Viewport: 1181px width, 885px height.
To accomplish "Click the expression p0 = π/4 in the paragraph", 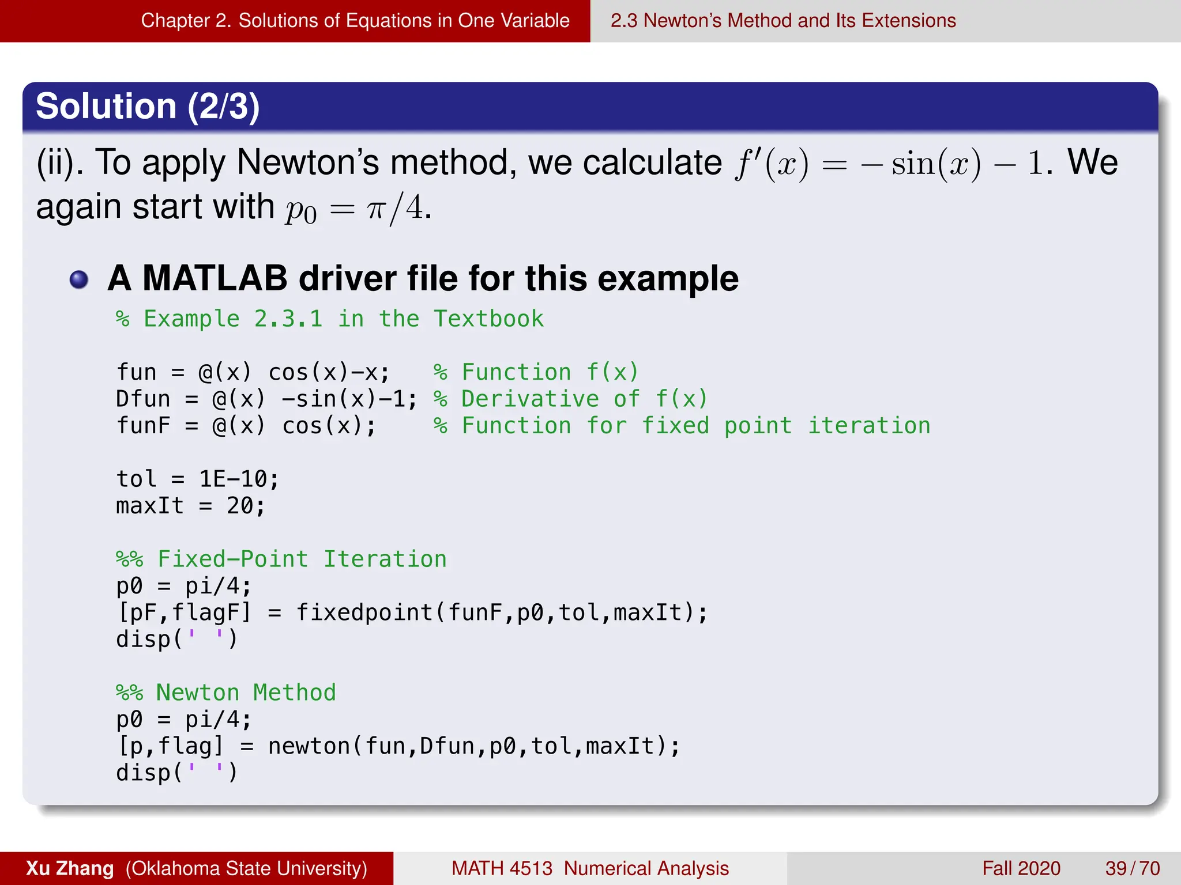I will point(356,209).
